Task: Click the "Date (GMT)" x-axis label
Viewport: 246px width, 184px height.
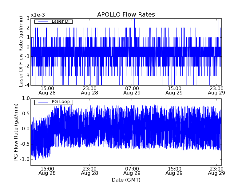Action: [x=126, y=180]
